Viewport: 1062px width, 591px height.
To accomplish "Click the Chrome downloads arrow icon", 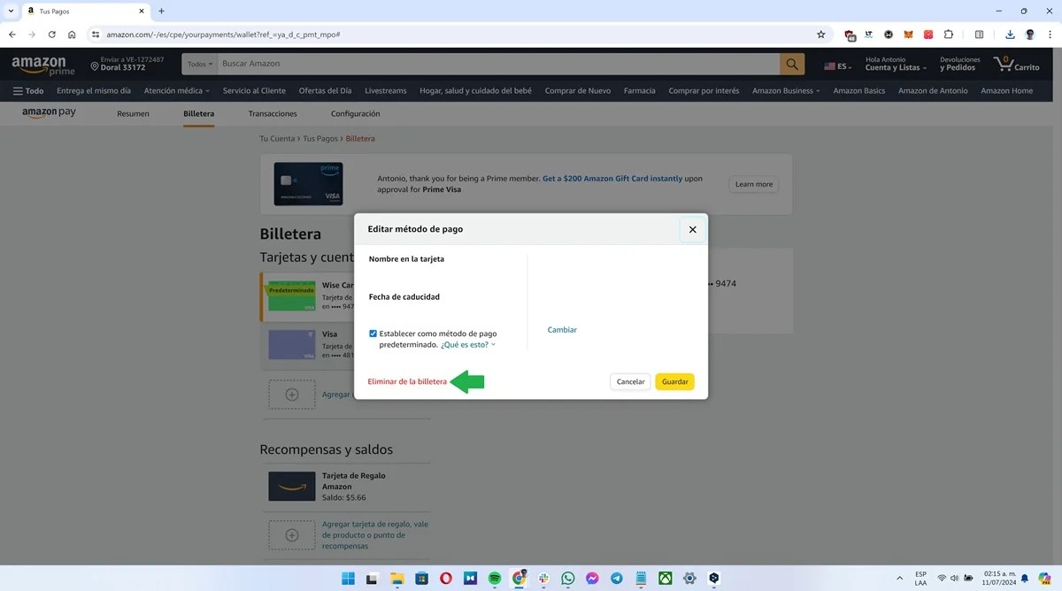I will click(x=1009, y=34).
